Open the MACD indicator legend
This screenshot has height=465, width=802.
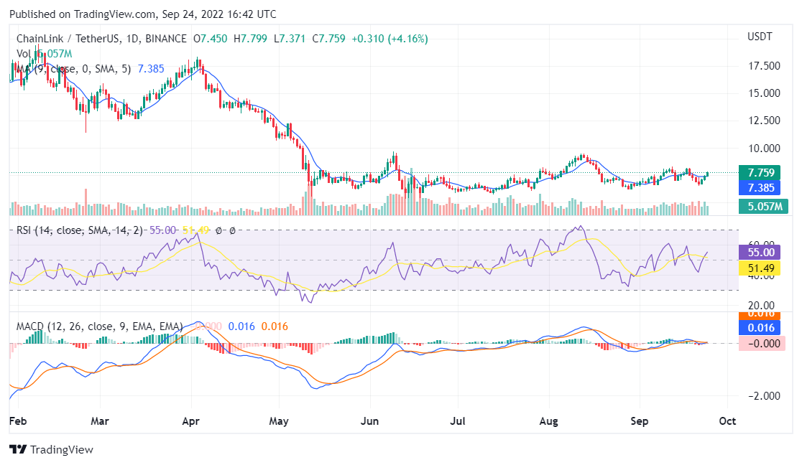(100, 327)
